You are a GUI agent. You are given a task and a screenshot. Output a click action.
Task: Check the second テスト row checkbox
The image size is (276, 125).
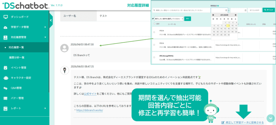point(154,45)
